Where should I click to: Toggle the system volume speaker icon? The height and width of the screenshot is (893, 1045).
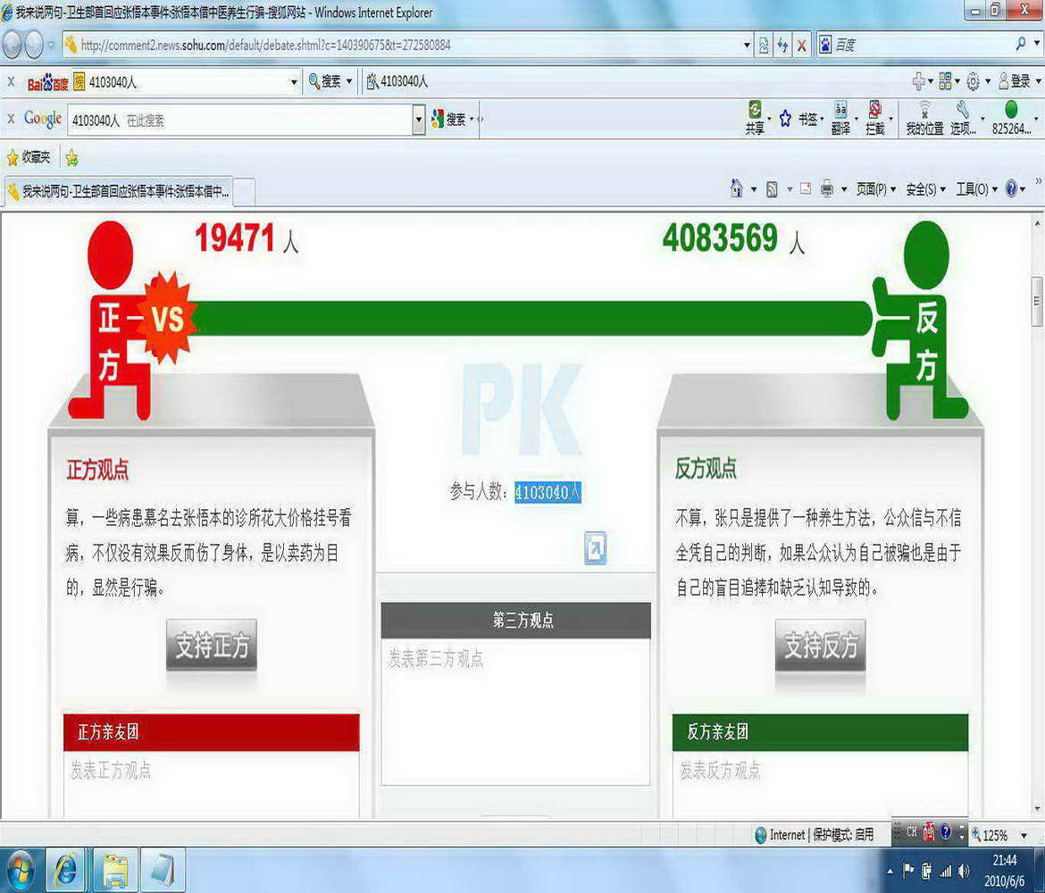[964, 870]
